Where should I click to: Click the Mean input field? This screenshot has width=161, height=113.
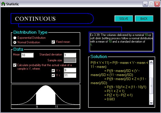click(x=27, y=55)
